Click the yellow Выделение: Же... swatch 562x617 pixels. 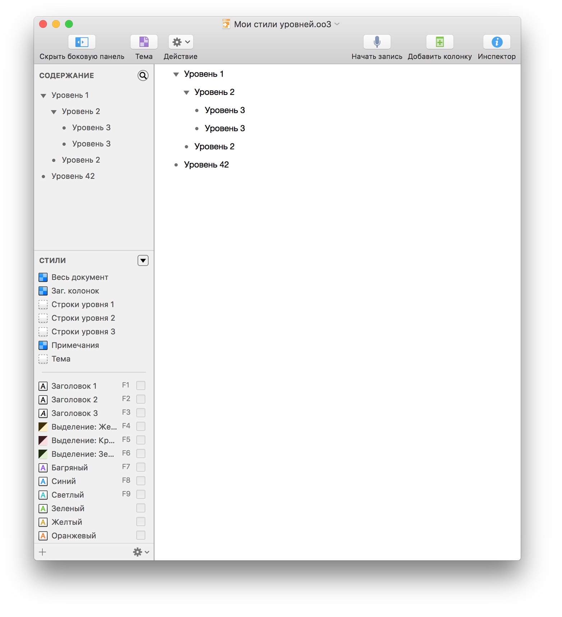43,427
